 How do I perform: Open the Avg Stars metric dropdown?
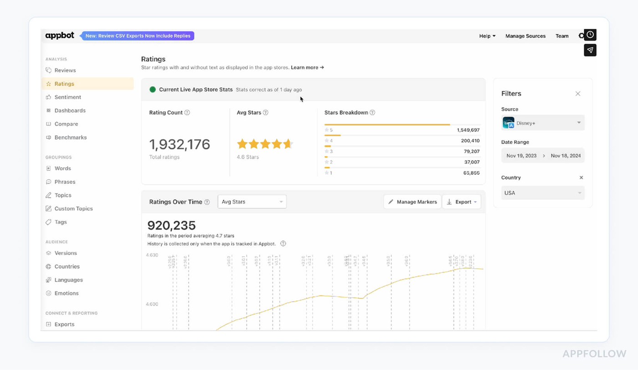click(252, 202)
